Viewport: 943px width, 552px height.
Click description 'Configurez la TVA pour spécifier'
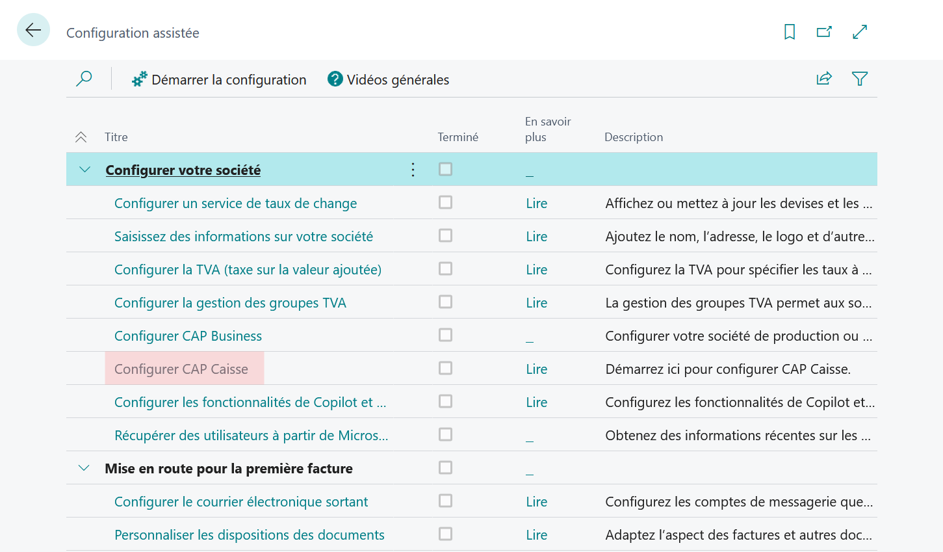point(739,270)
